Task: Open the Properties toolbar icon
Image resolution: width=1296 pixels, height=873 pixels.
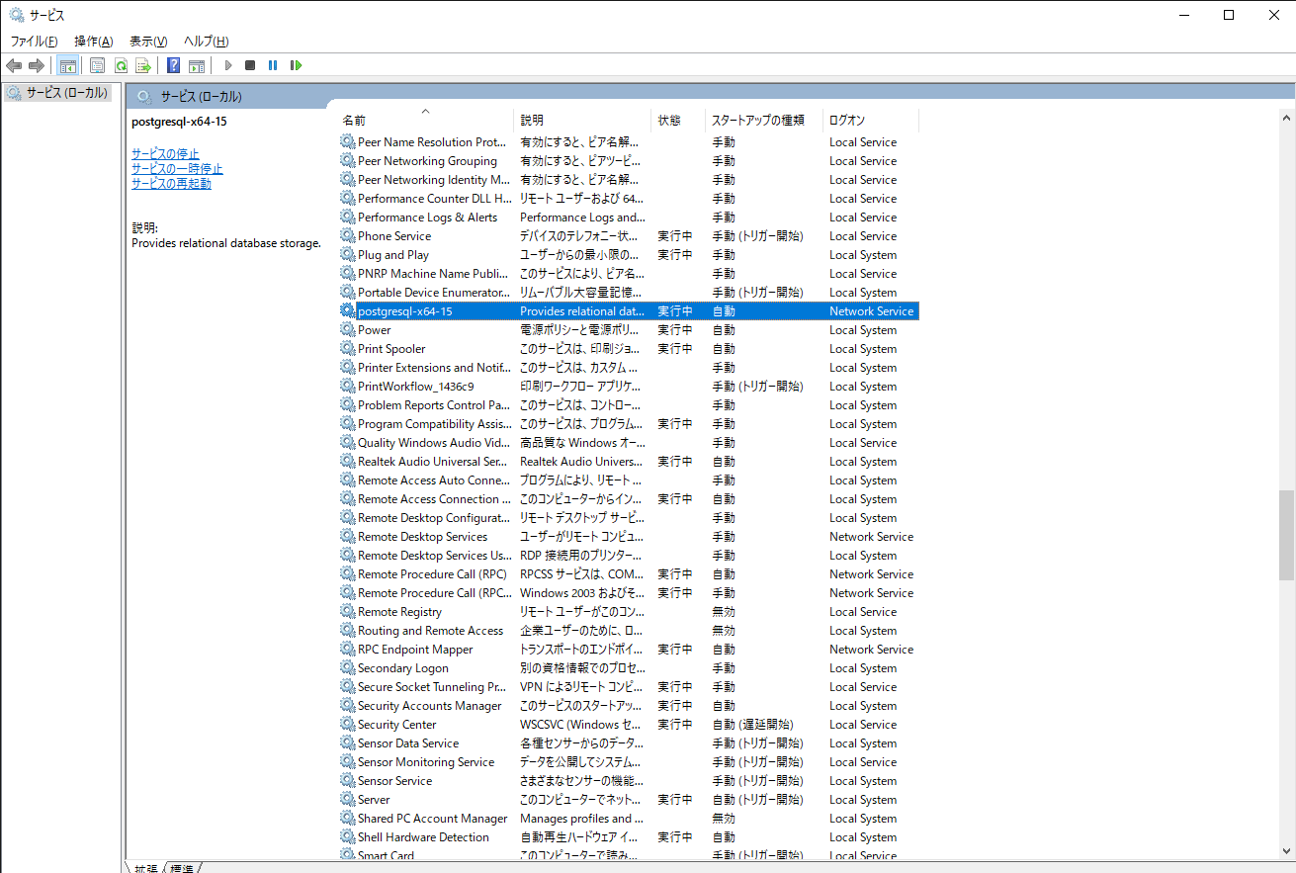Action: pyautogui.click(x=97, y=65)
